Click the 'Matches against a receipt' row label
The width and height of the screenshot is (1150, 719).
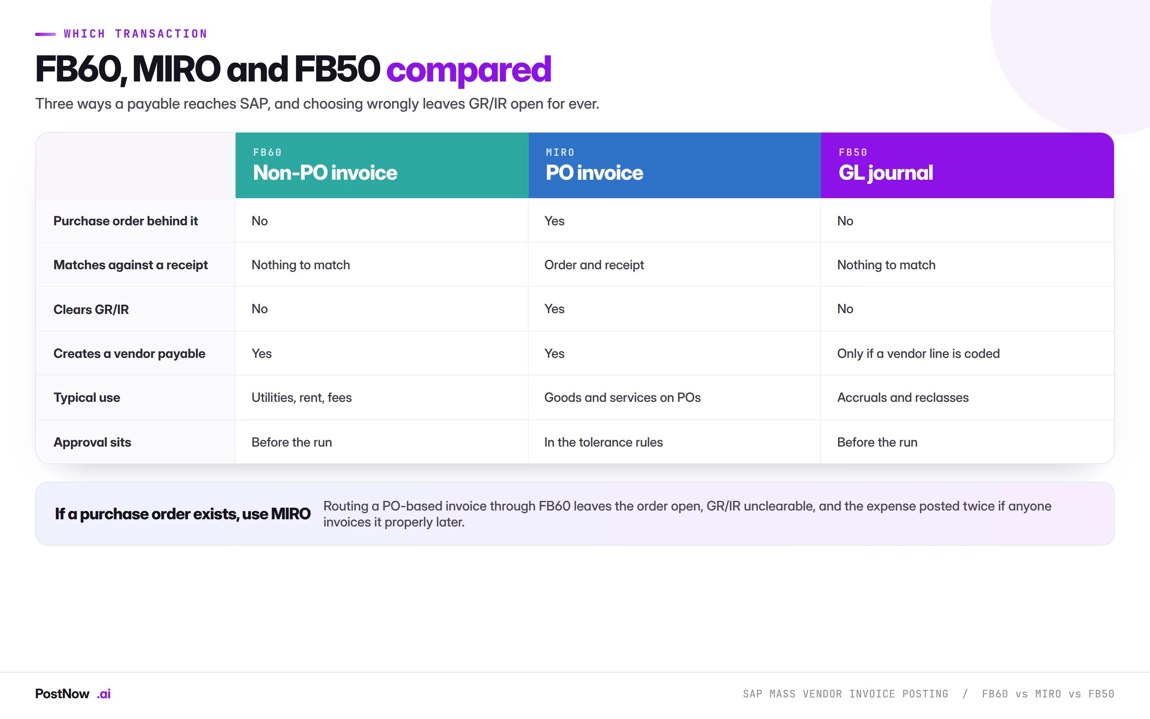click(131, 265)
